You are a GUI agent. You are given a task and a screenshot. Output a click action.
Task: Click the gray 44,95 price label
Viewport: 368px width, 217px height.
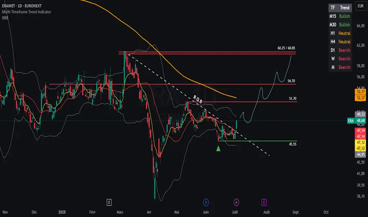360,155
